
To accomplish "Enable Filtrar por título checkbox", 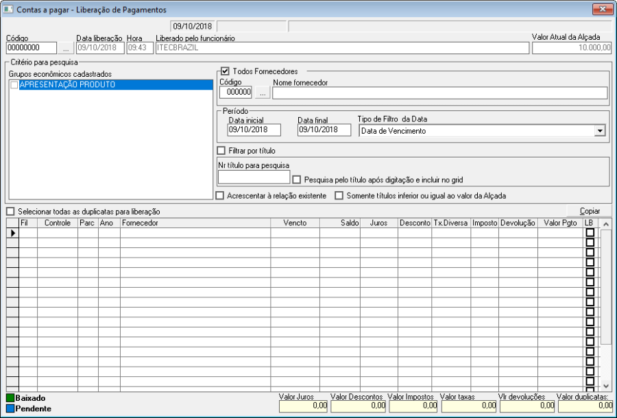I will 221,151.
